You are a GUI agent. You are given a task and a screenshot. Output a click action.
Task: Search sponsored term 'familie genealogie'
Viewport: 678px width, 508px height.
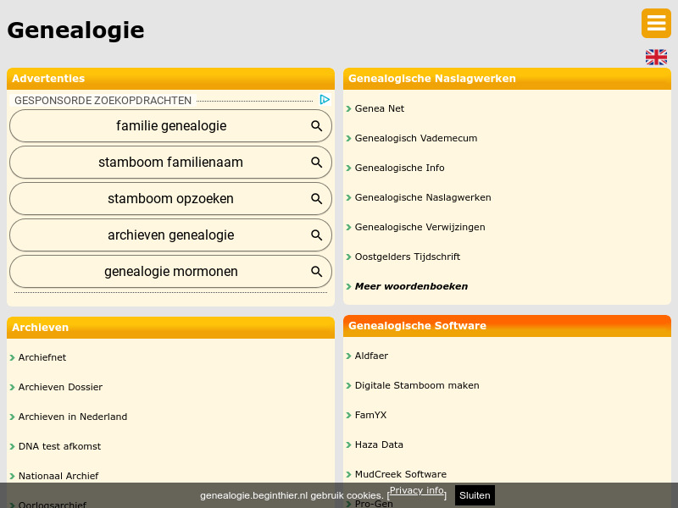[171, 125]
